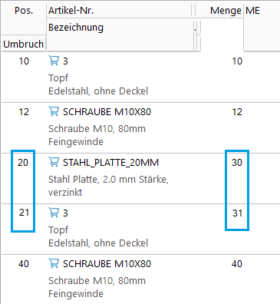This screenshot has width=280, height=304.
Task: Click the STAHL_PLATTE_20MM article number
Action: coord(110,163)
